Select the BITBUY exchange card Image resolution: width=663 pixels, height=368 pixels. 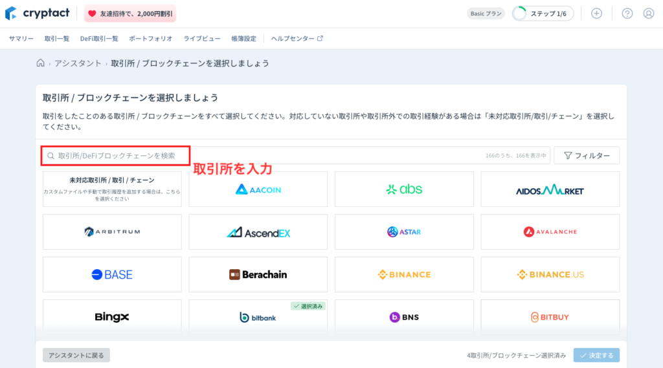tap(550, 317)
